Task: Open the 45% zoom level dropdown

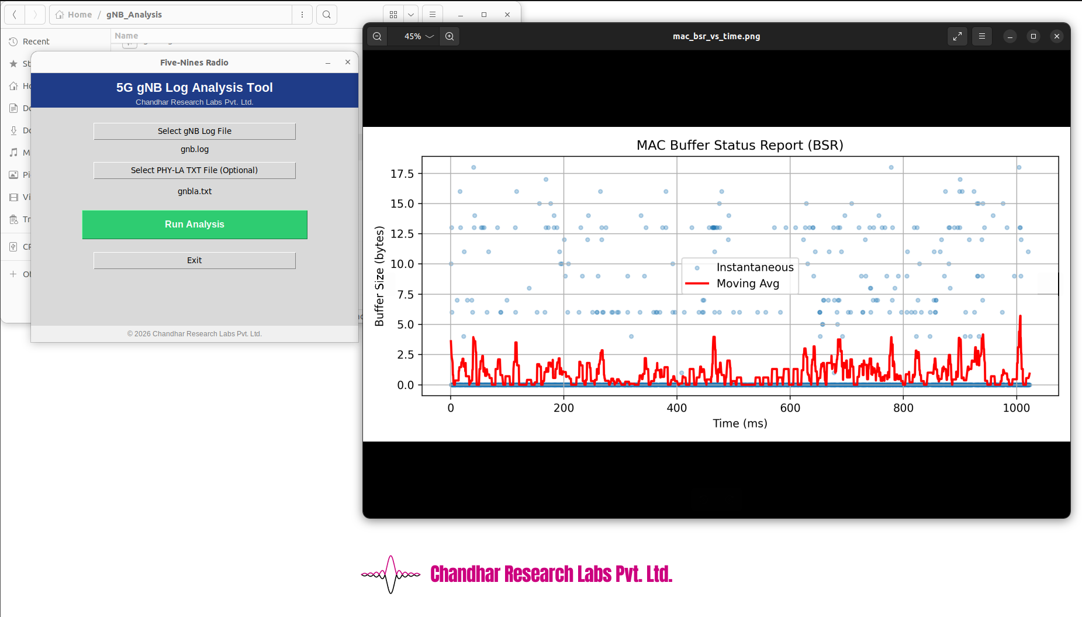Action: coord(419,36)
